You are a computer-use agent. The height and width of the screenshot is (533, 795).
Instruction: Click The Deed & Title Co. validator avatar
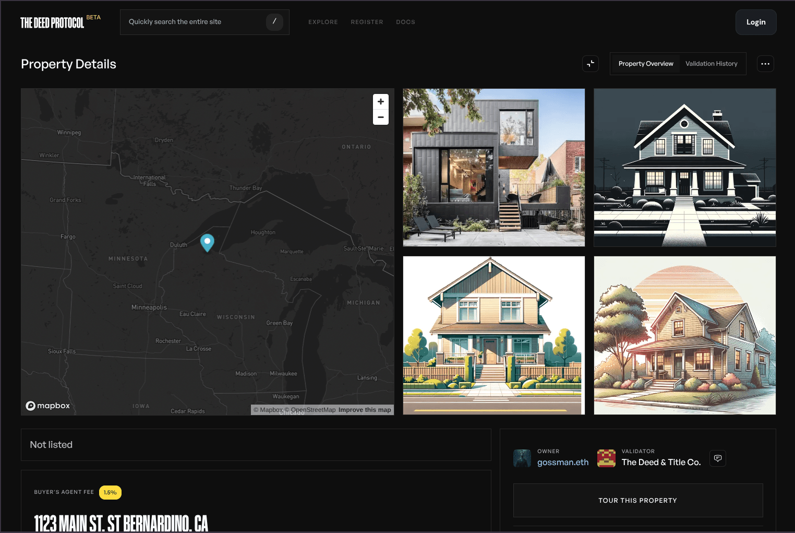606,458
